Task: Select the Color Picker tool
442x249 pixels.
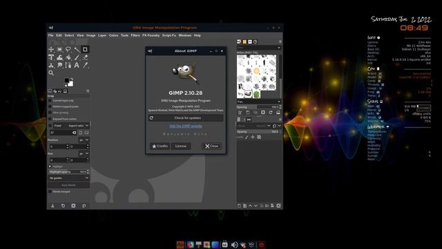Action: (85, 65)
